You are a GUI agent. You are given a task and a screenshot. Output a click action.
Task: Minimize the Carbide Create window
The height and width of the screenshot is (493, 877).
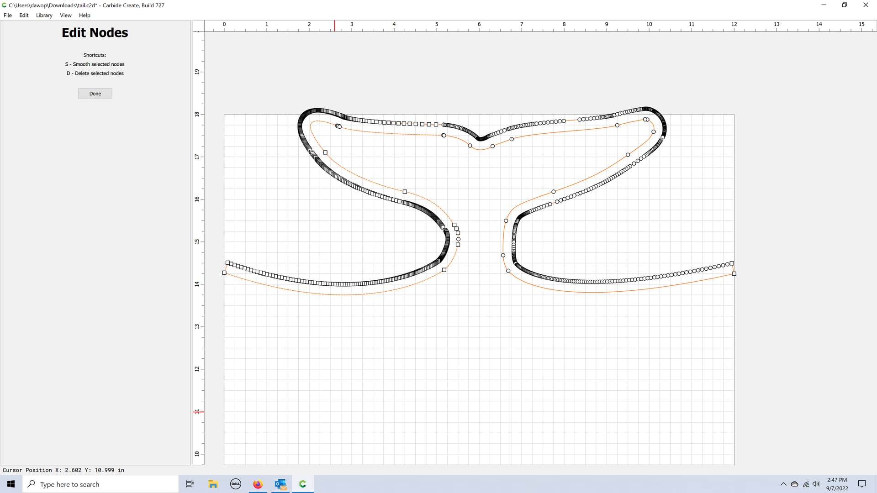click(x=824, y=5)
